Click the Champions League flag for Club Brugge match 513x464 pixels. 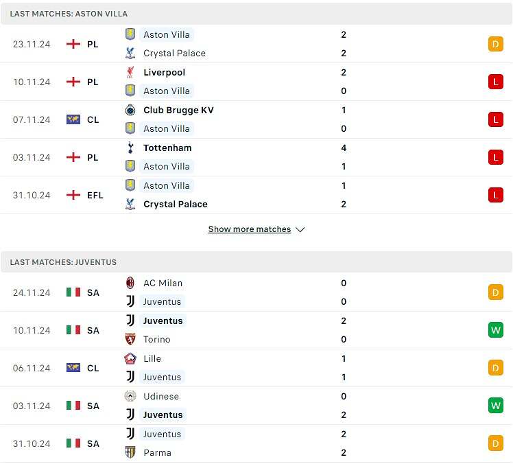pyautogui.click(x=73, y=119)
